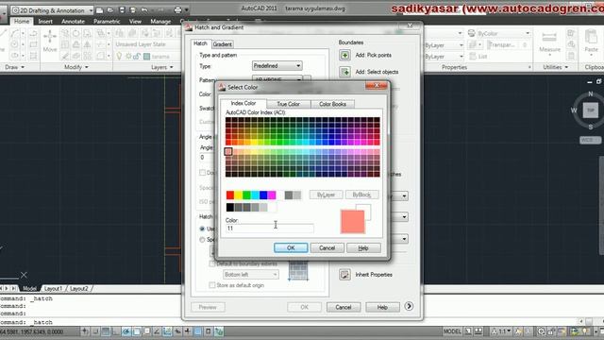Click the Undo arrow icon
Screen dimensions: 604x340
[x=144, y=10]
